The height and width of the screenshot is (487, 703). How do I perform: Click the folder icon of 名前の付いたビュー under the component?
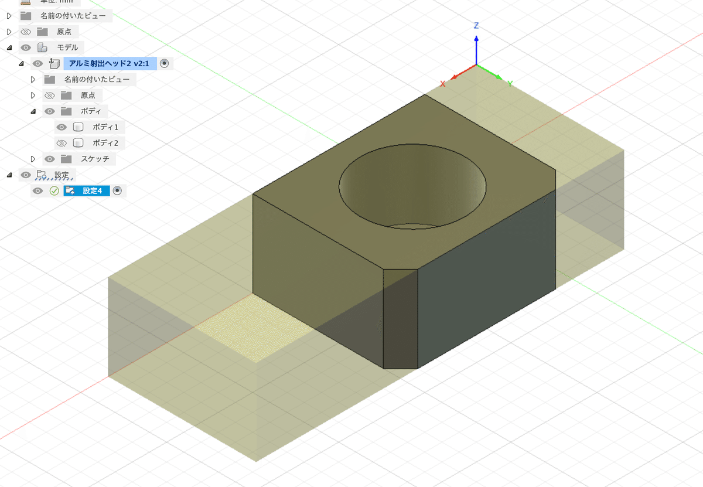pyautogui.click(x=50, y=79)
